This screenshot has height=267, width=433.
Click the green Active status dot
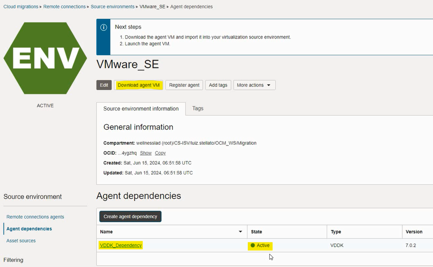[253, 246]
